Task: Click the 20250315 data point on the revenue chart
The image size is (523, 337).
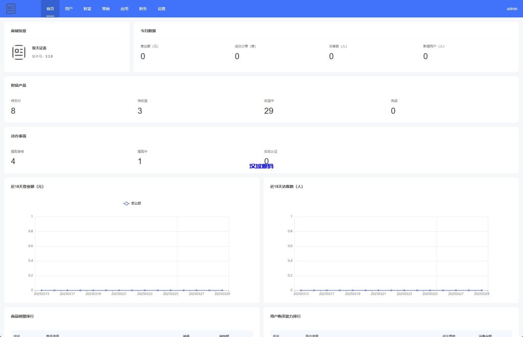Action: click(x=41, y=290)
